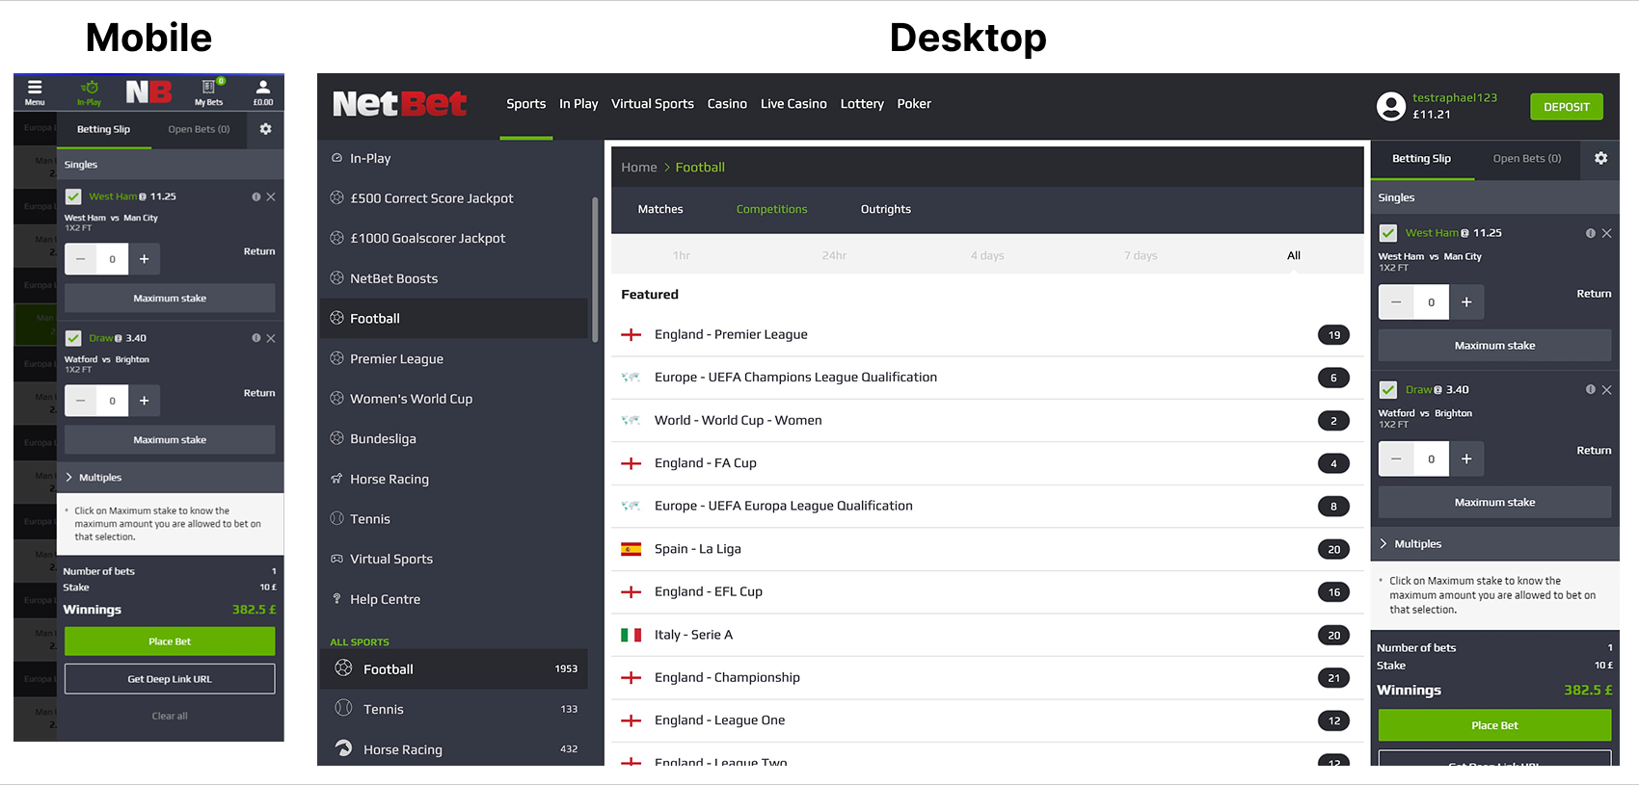
Task: Select the 7 days time filter
Action: point(1140,255)
